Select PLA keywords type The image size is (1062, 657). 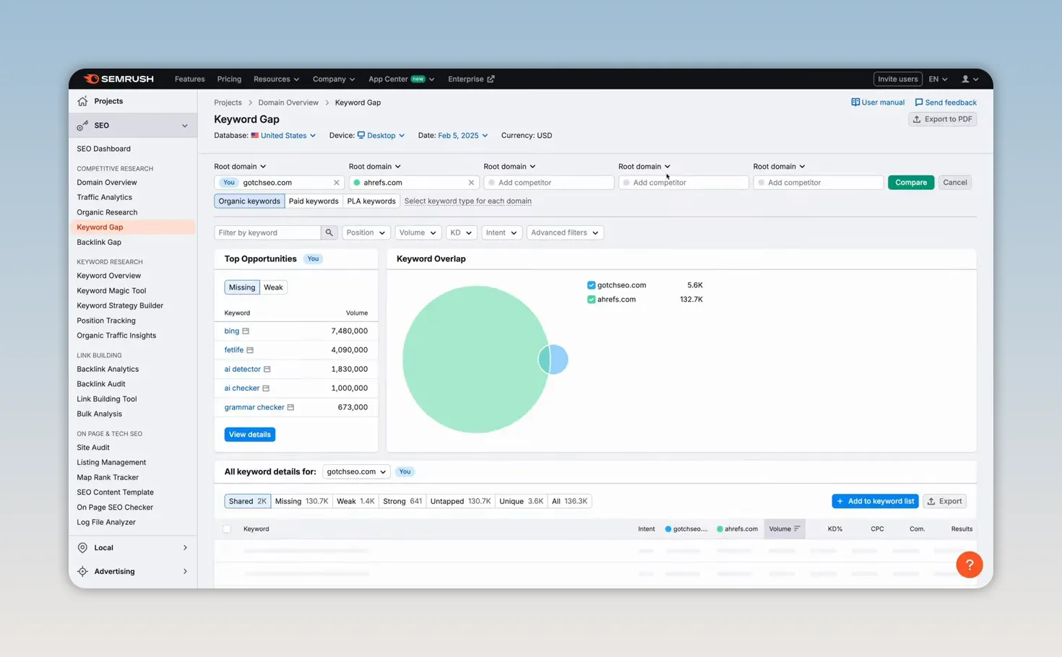pos(371,201)
